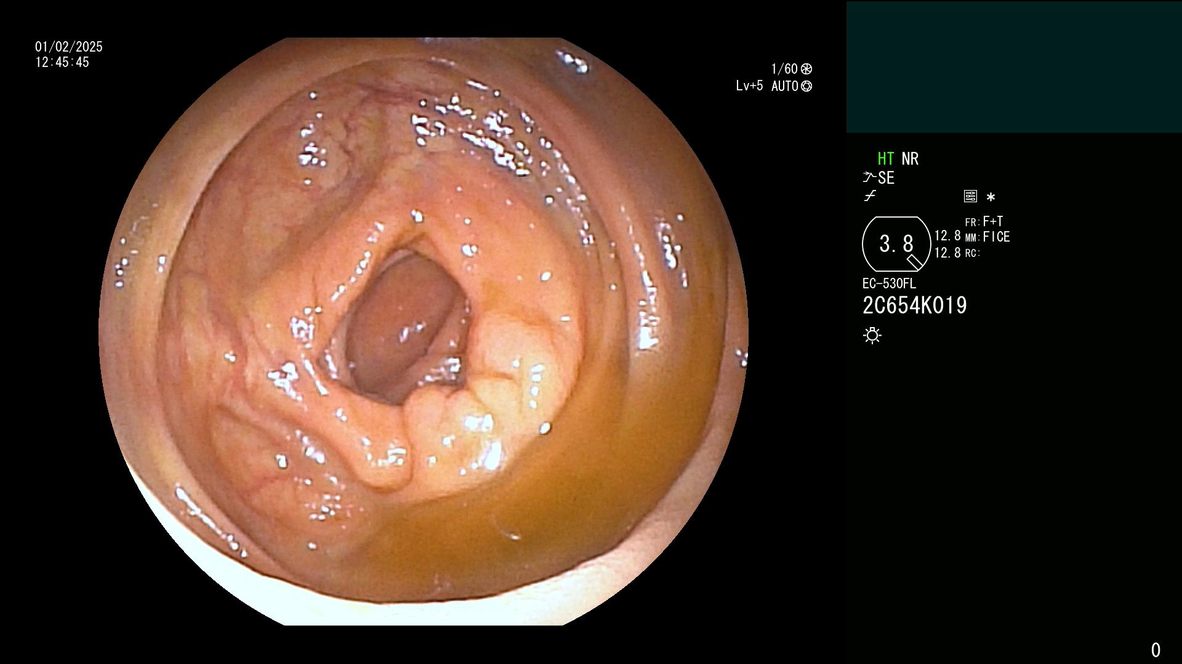Click the dark teal picture-in-picture panel

coord(1014,67)
